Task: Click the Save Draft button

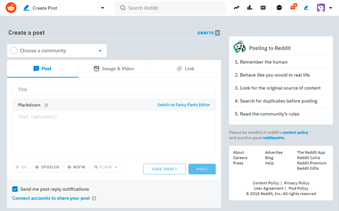Action: click(x=164, y=169)
